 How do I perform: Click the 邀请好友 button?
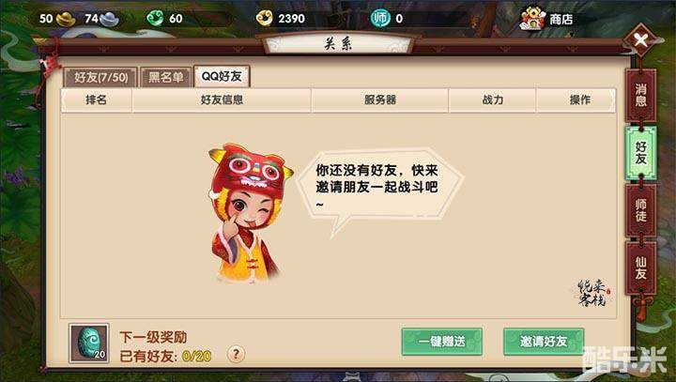click(x=544, y=342)
